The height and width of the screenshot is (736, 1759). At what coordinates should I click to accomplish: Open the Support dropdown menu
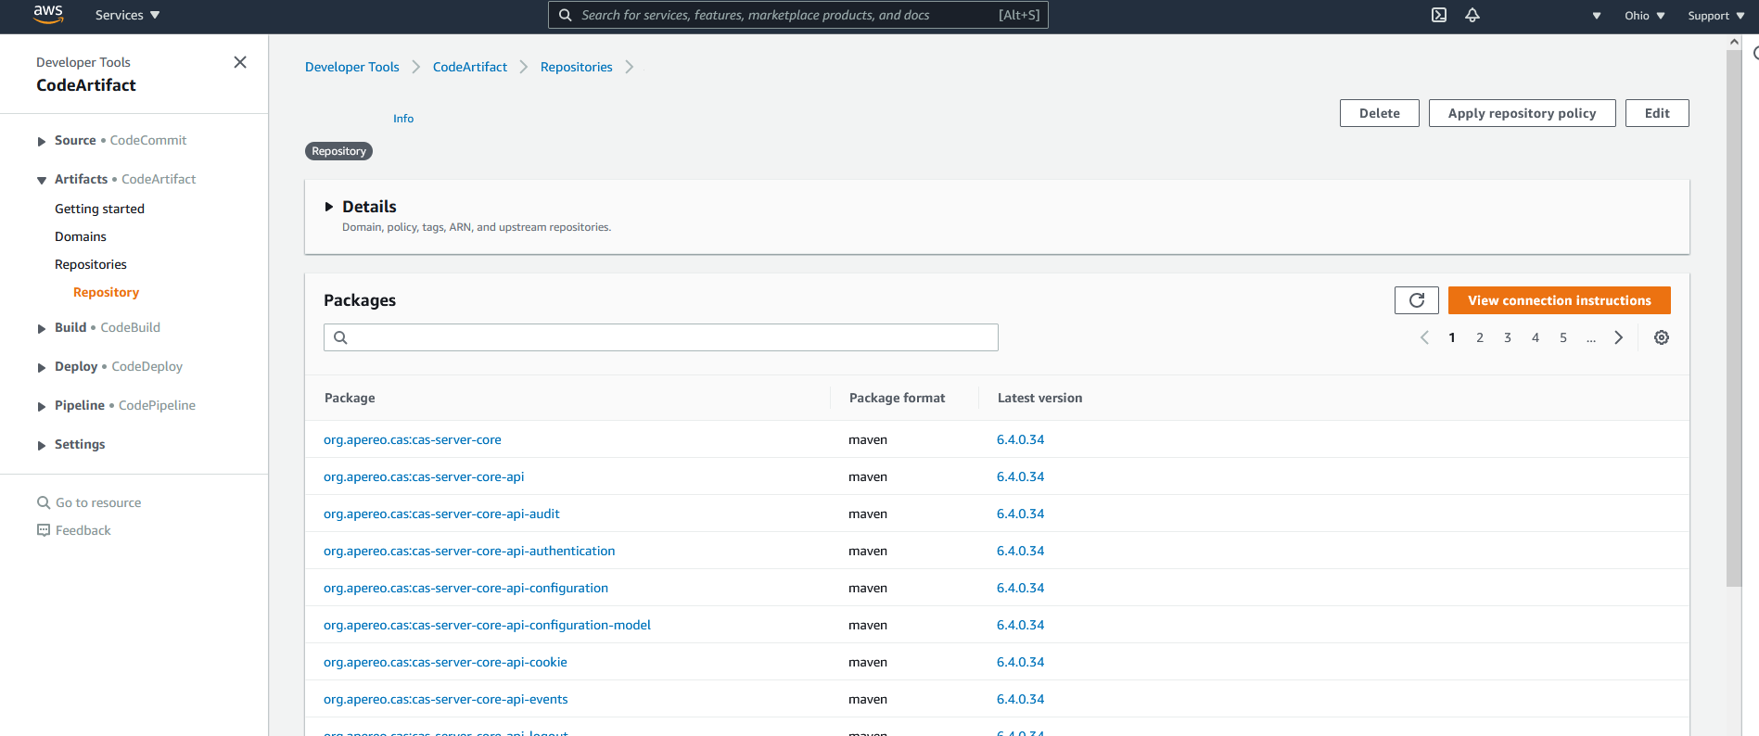(1716, 16)
